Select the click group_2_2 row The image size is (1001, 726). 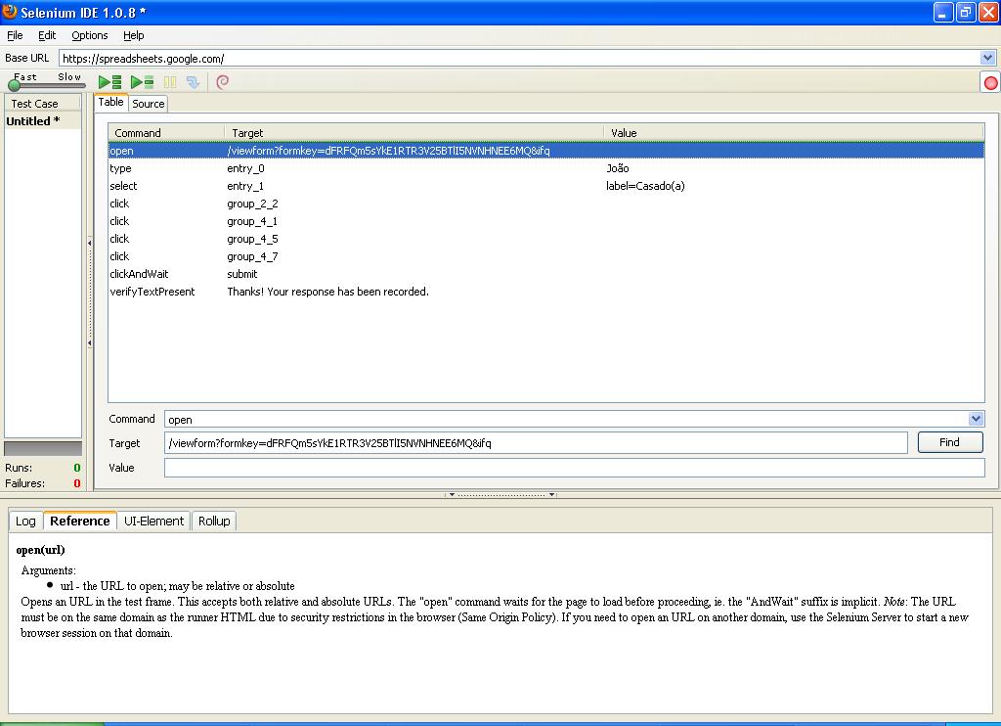(545, 204)
